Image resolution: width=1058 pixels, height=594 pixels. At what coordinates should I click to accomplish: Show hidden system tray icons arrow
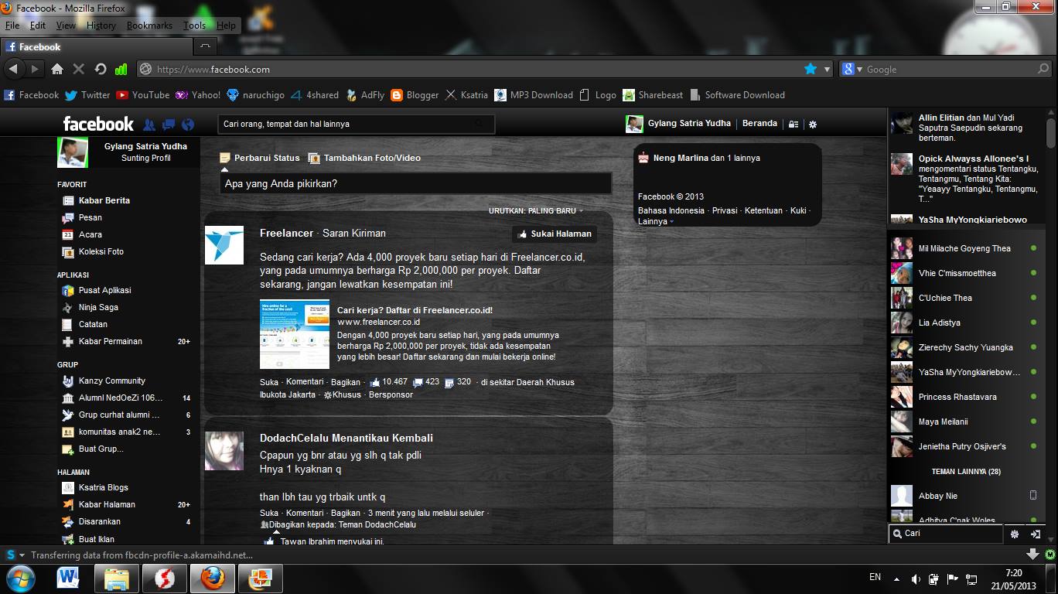pos(897,579)
